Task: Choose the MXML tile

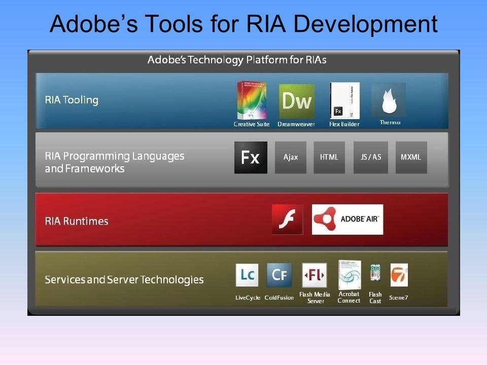Action: [411, 157]
